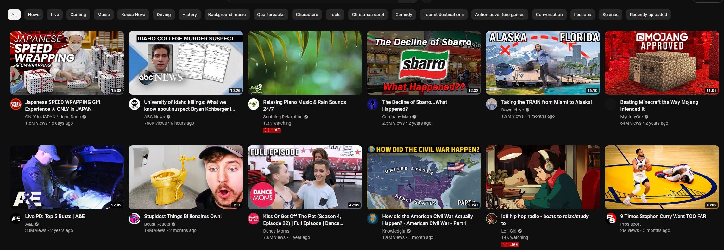
Task: Show Tourist destinations videos
Action: pos(444,15)
